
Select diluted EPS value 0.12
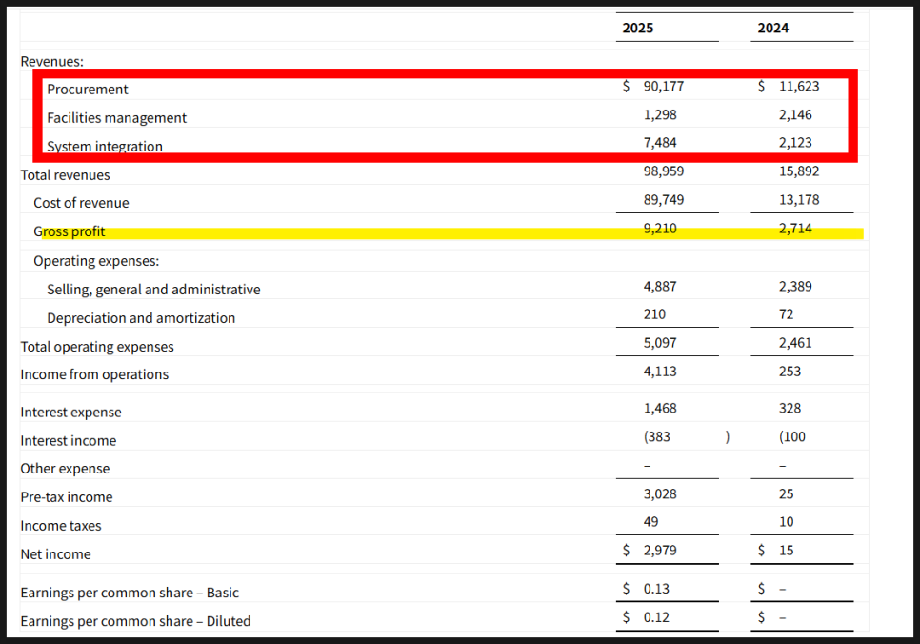[x=656, y=617]
